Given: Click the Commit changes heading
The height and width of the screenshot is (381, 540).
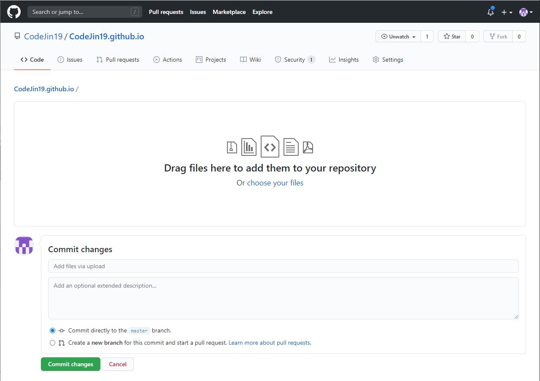Looking at the screenshot, I should [80, 249].
